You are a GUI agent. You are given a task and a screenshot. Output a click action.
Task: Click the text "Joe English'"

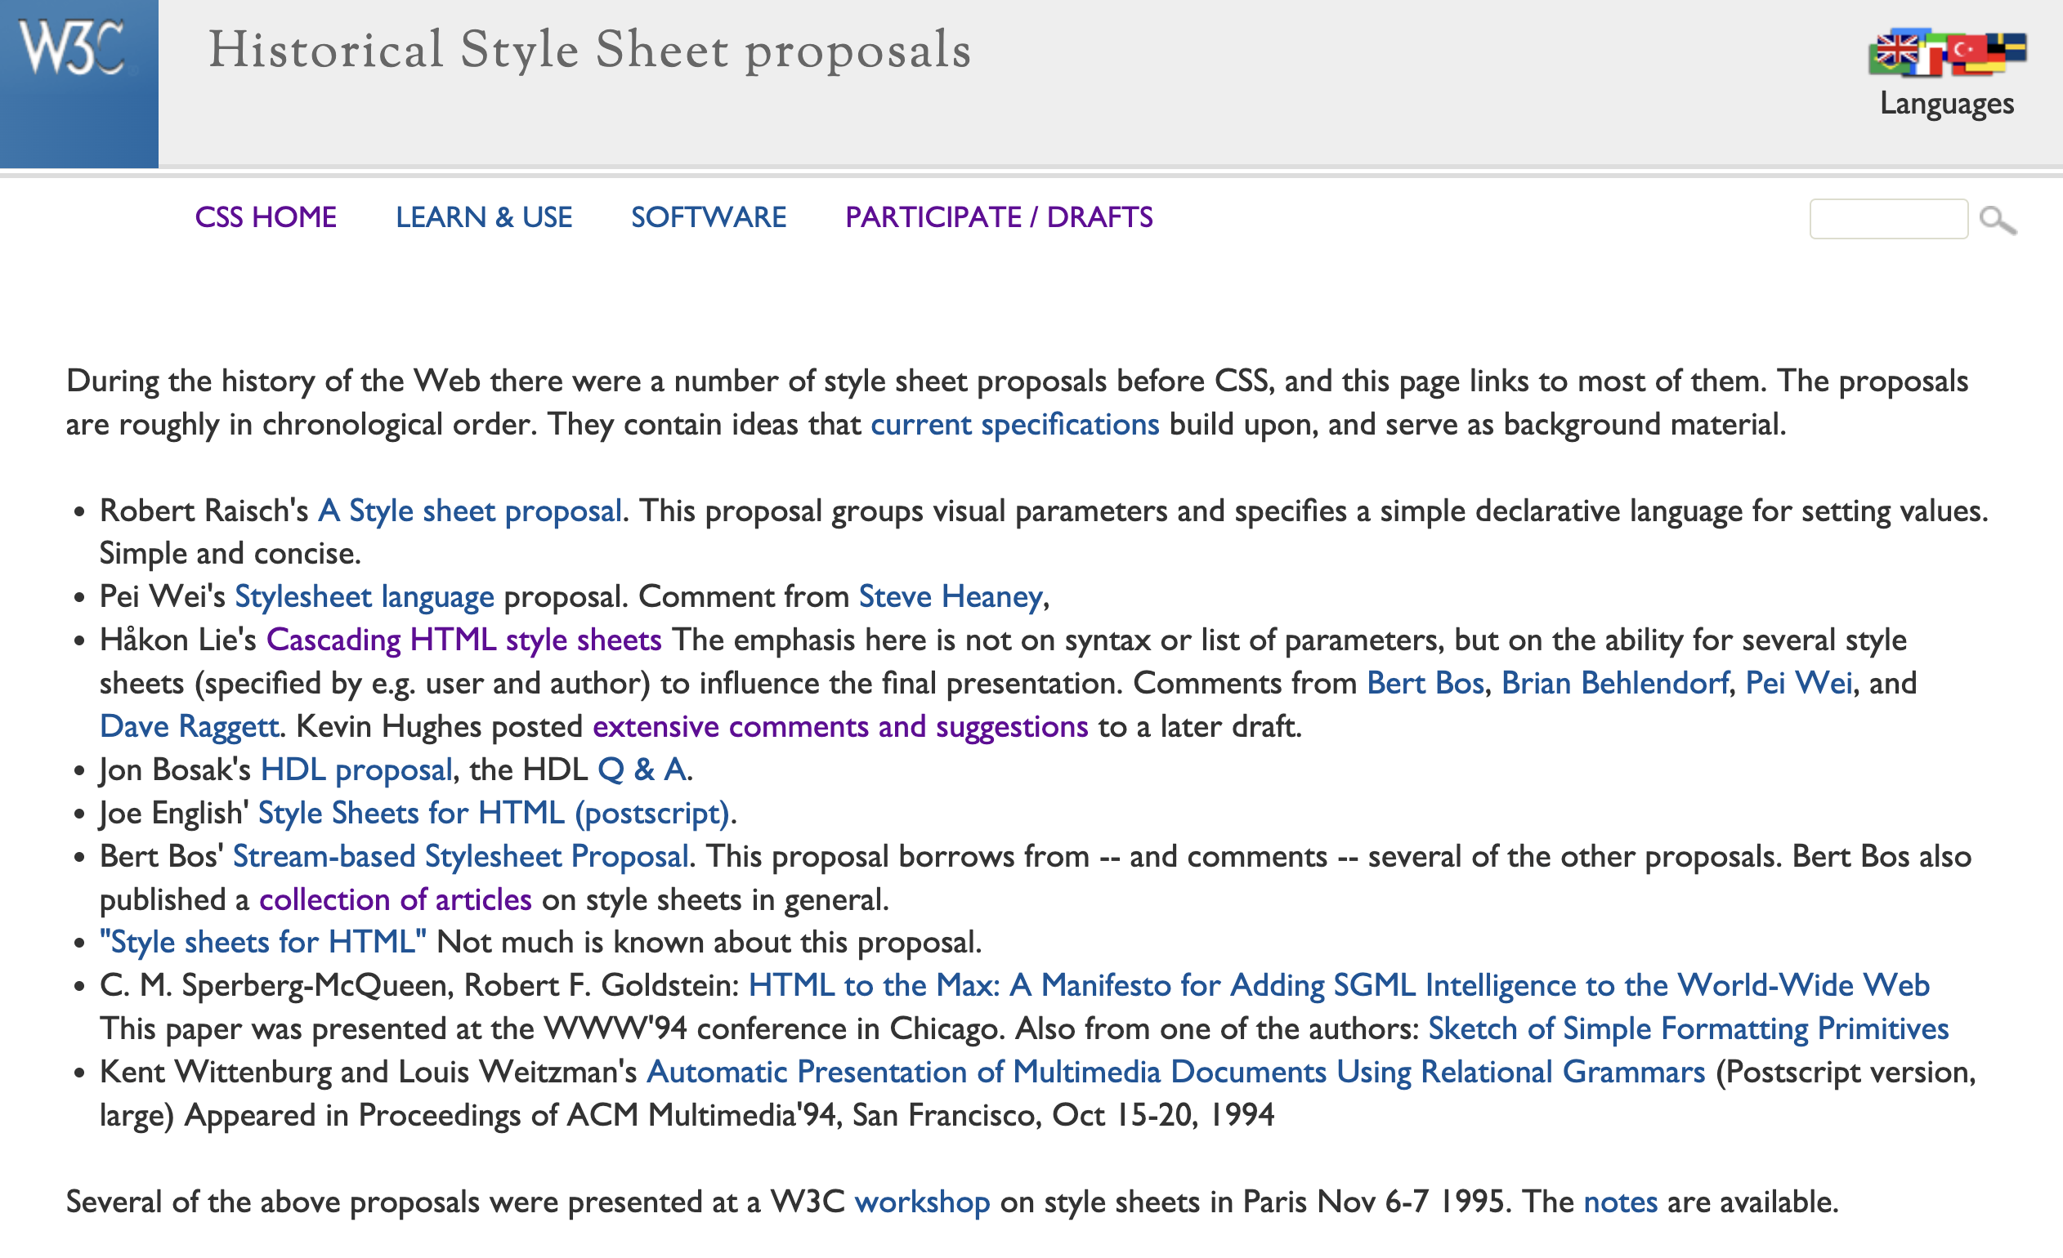(x=173, y=814)
